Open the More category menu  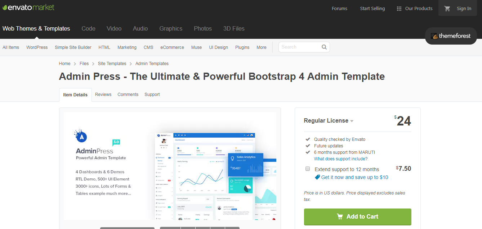click(x=262, y=47)
